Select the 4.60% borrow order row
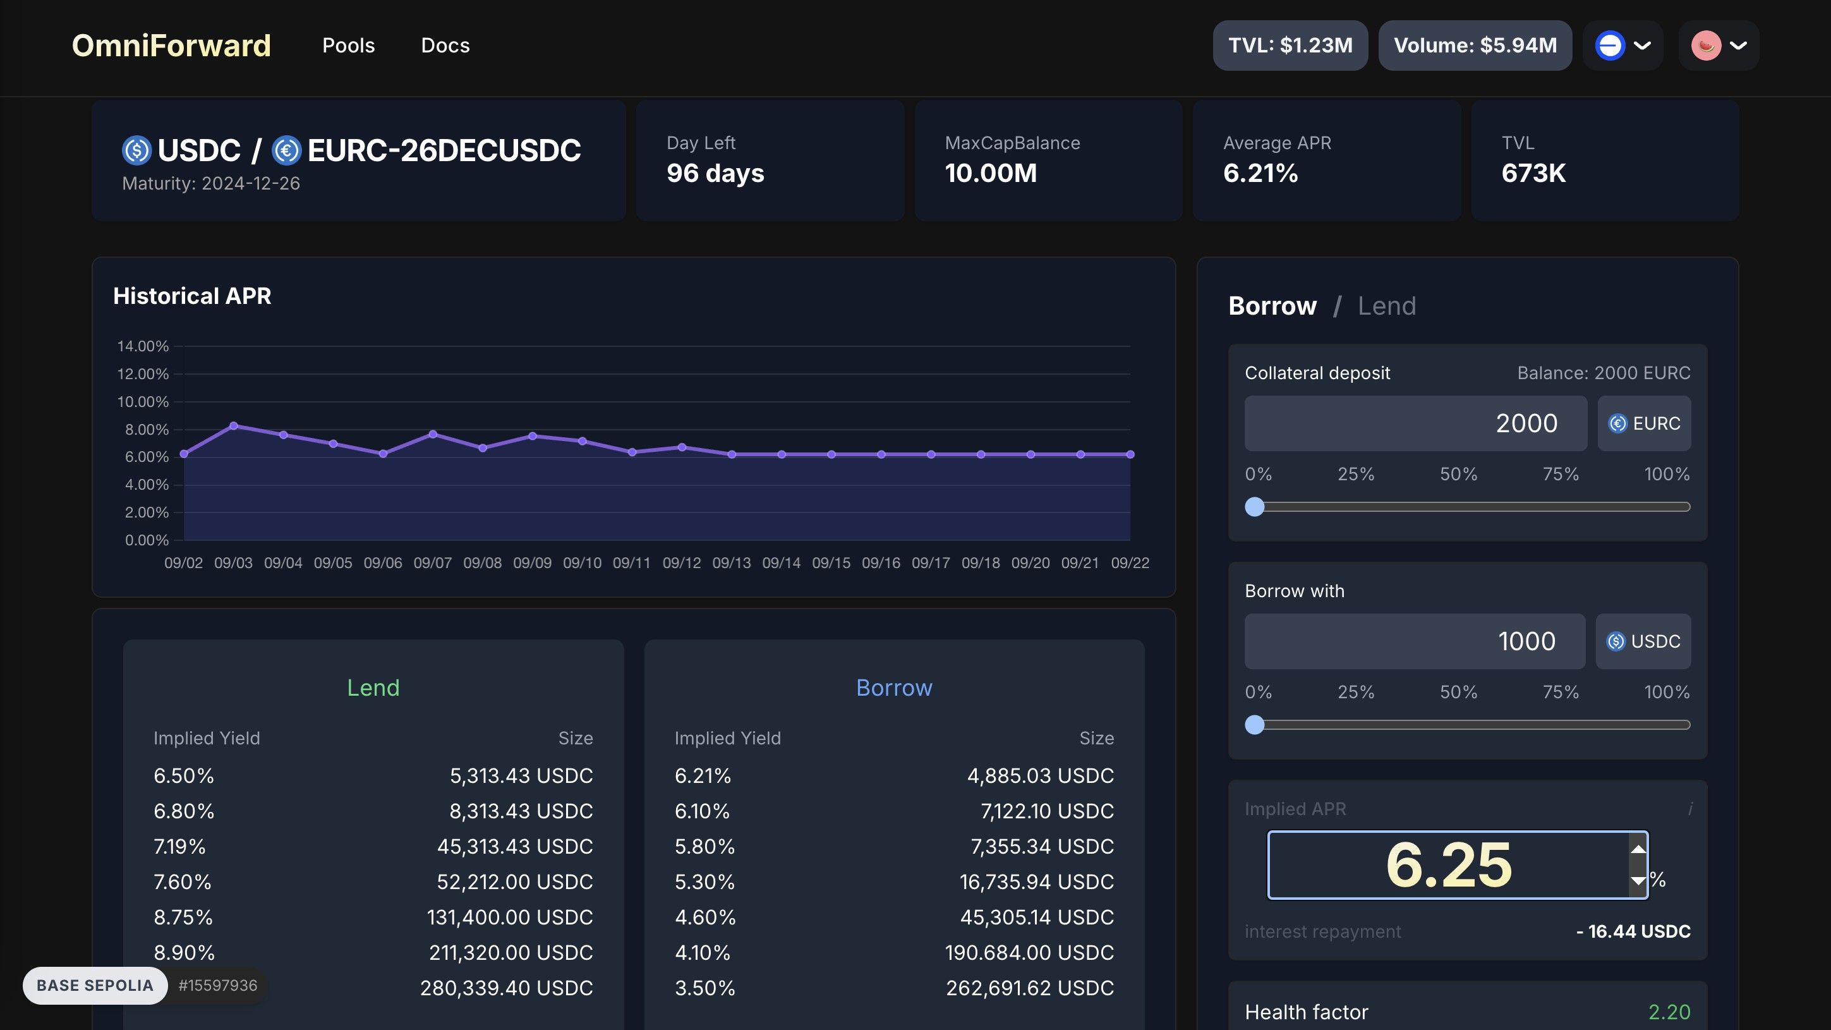The height and width of the screenshot is (1030, 1831). point(894,917)
